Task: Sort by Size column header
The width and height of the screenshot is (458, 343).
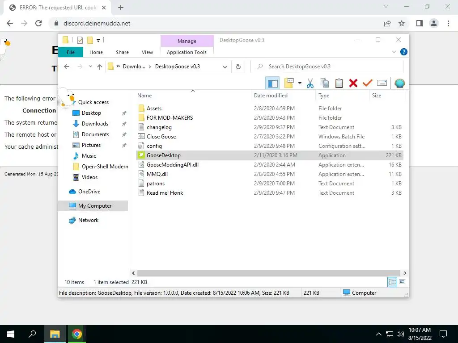Action: point(387,96)
